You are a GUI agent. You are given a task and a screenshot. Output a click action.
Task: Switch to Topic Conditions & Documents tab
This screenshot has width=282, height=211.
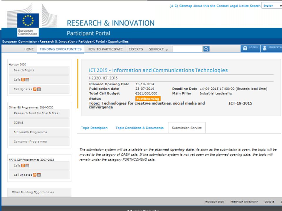pyautogui.click(x=139, y=128)
